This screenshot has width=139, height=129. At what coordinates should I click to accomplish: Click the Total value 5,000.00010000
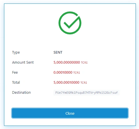(67, 83)
